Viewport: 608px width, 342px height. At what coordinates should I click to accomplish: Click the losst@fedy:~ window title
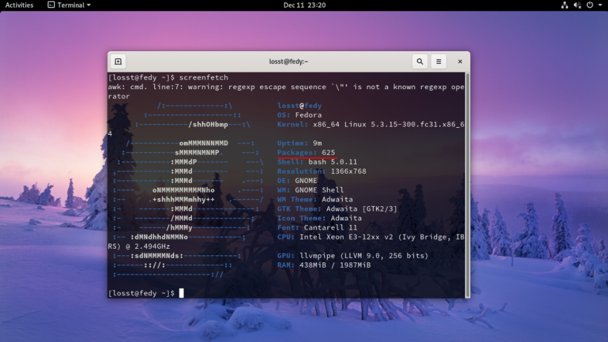pos(289,62)
